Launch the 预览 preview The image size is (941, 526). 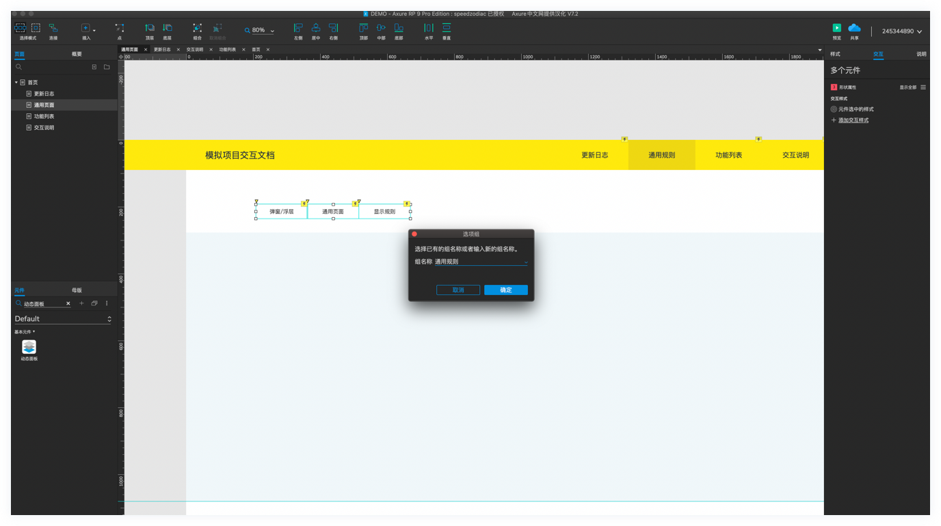pos(837,31)
